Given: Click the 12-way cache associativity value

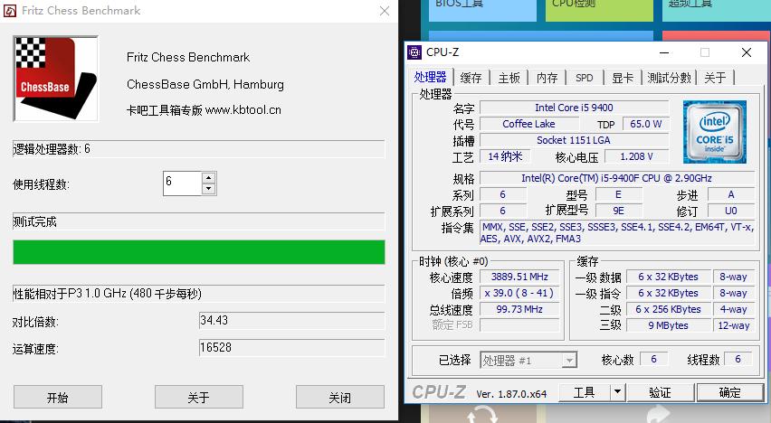Looking at the screenshot, I should pos(733,325).
